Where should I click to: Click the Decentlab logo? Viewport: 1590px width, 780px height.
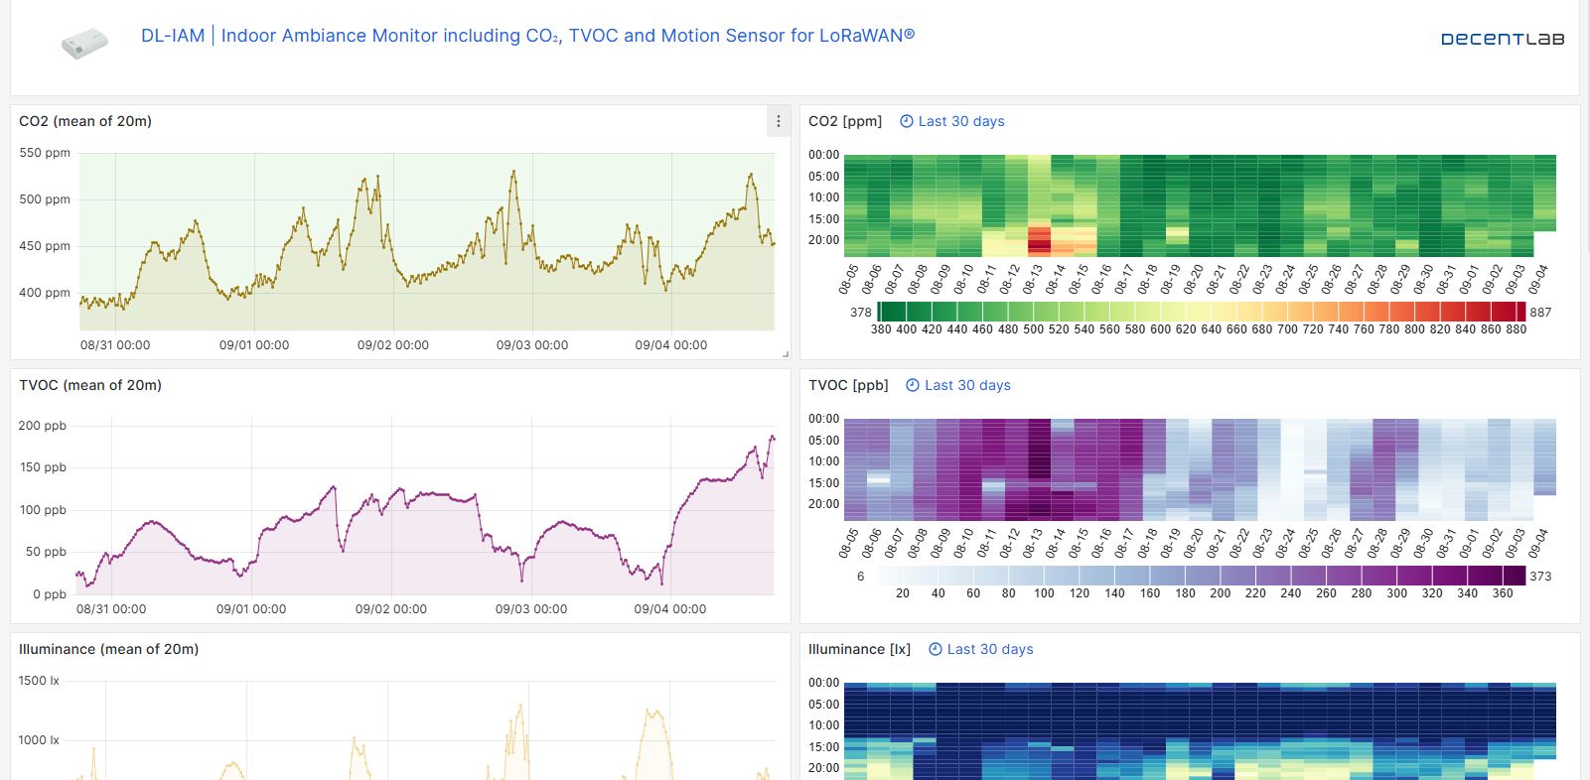1502,39
